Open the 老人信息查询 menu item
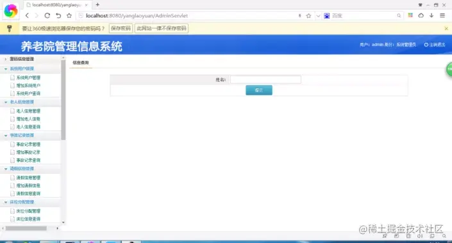 [x=28, y=127]
